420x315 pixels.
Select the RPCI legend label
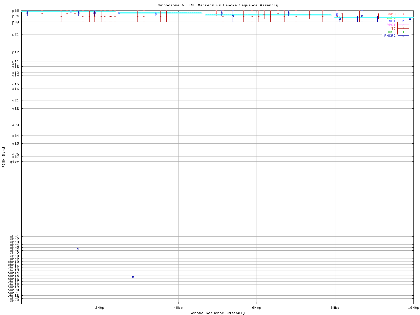pos(391,25)
